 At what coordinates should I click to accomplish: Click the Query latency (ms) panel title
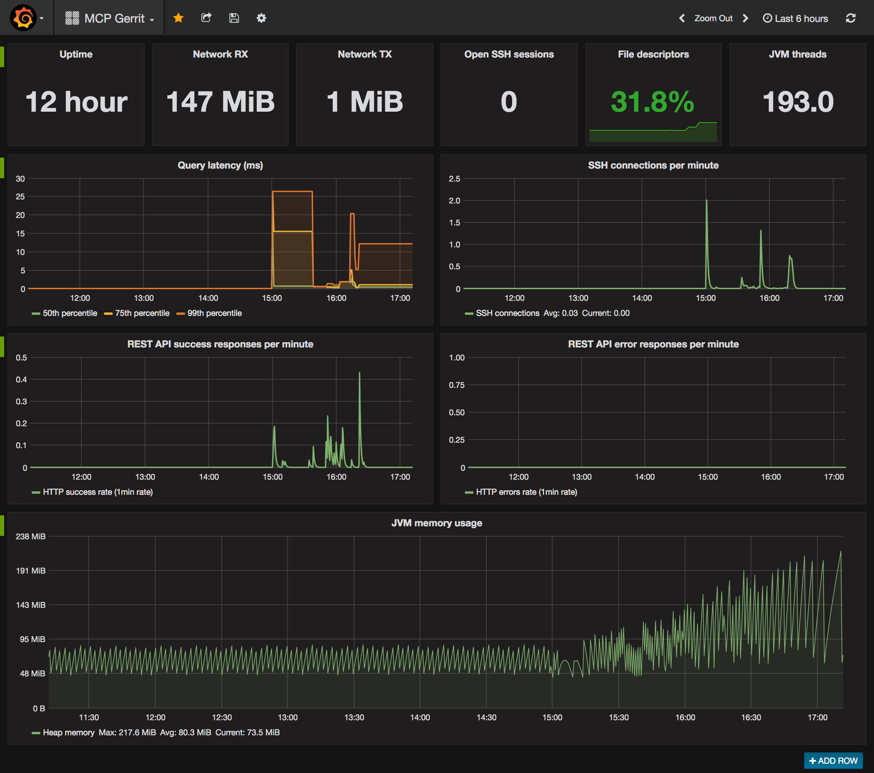coord(220,165)
